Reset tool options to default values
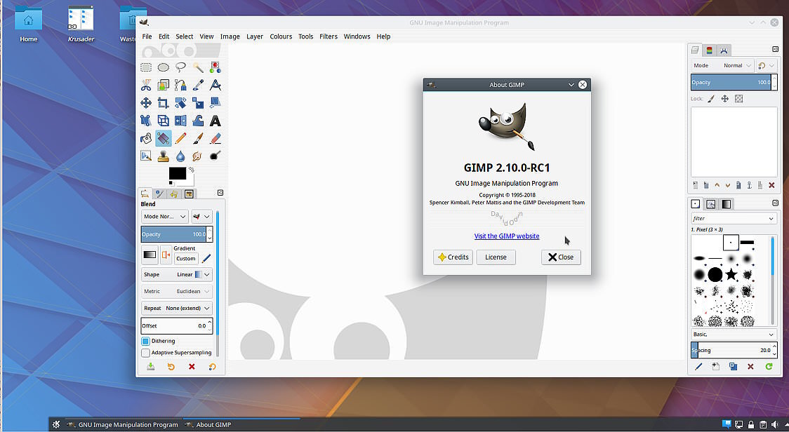This screenshot has width=789, height=432. pos(213,367)
